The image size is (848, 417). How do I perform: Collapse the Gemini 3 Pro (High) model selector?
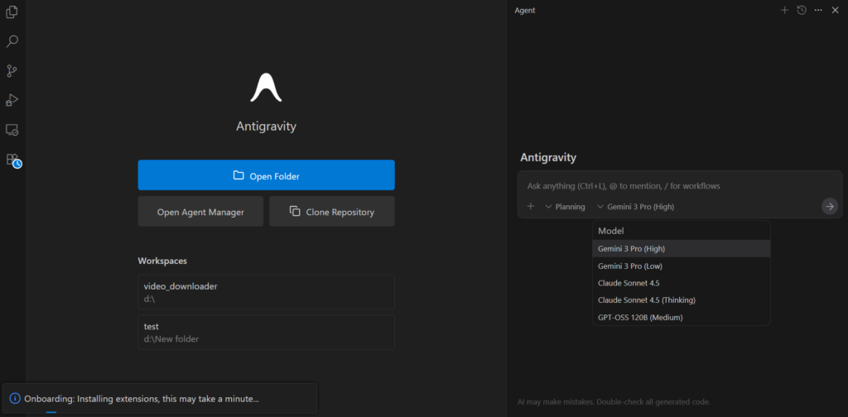pos(635,207)
